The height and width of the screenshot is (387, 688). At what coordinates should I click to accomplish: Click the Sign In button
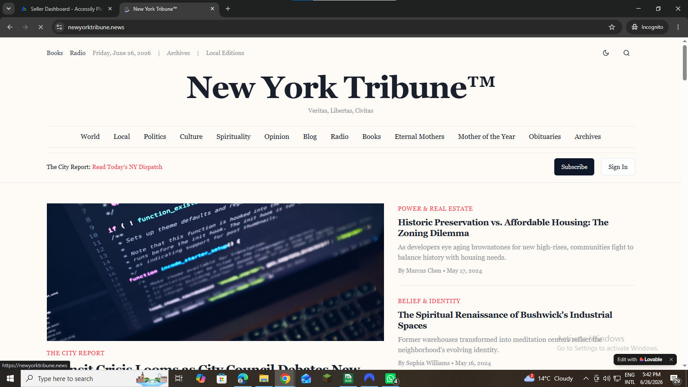pyautogui.click(x=618, y=167)
